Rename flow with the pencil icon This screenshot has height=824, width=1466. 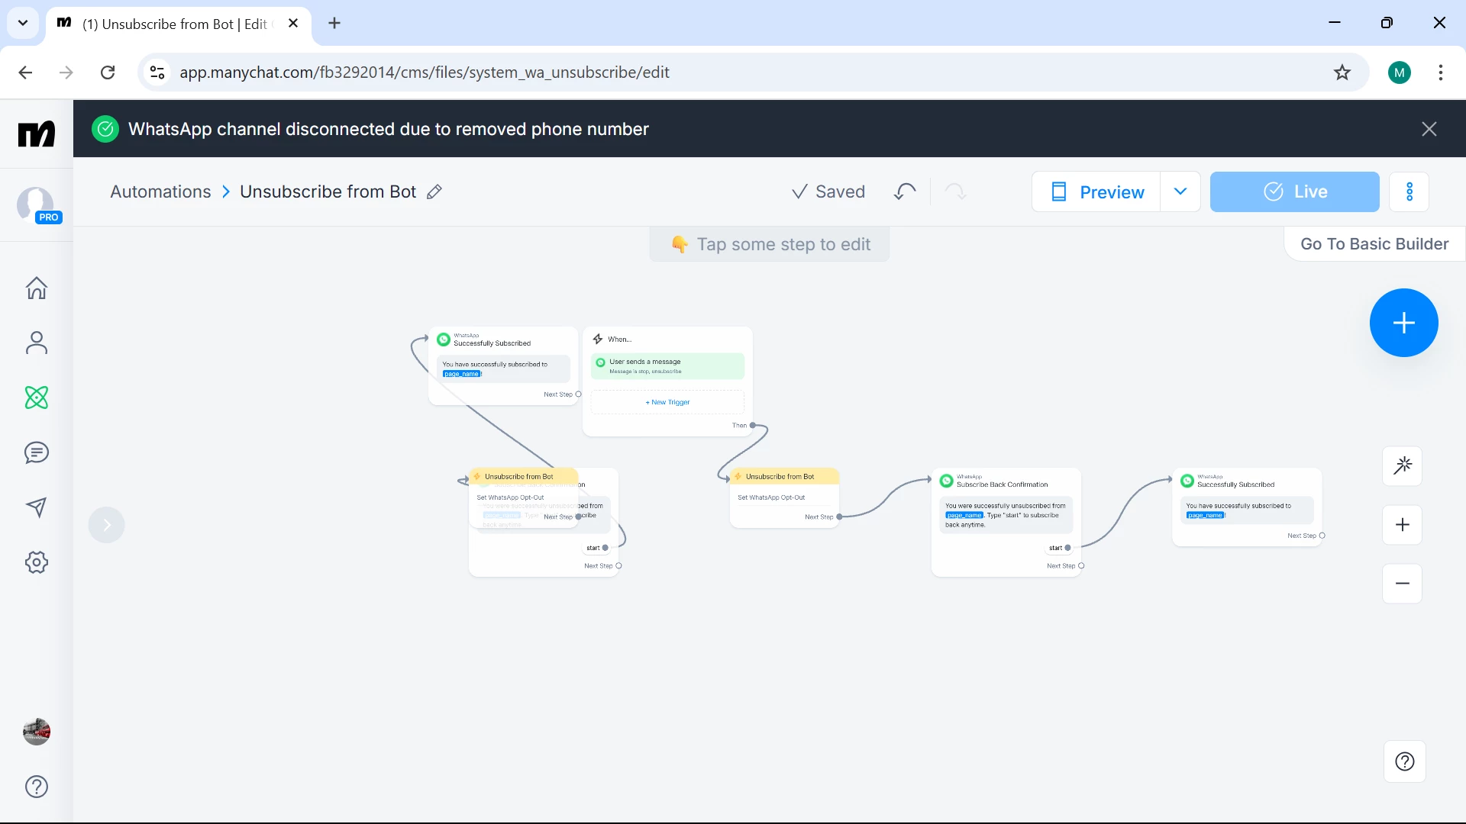coord(434,192)
